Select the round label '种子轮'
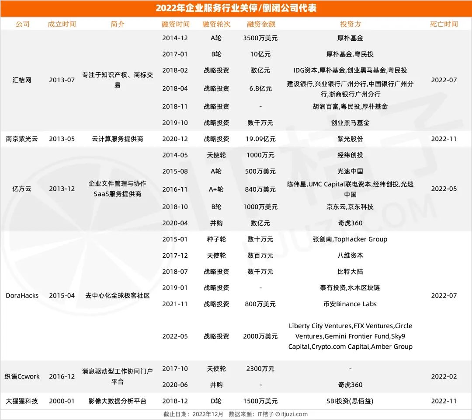The image size is (472, 420). tap(216, 239)
